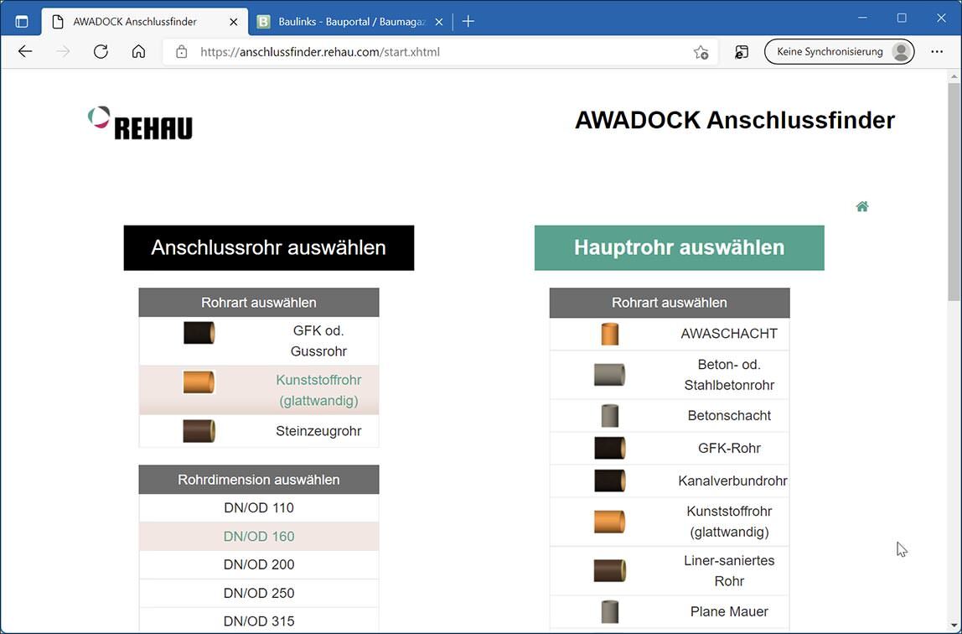The width and height of the screenshot is (962, 634).
Task: Select Kunststoffrohr (glattwandig) under Anschlussrohr
Action: point(259,390)
